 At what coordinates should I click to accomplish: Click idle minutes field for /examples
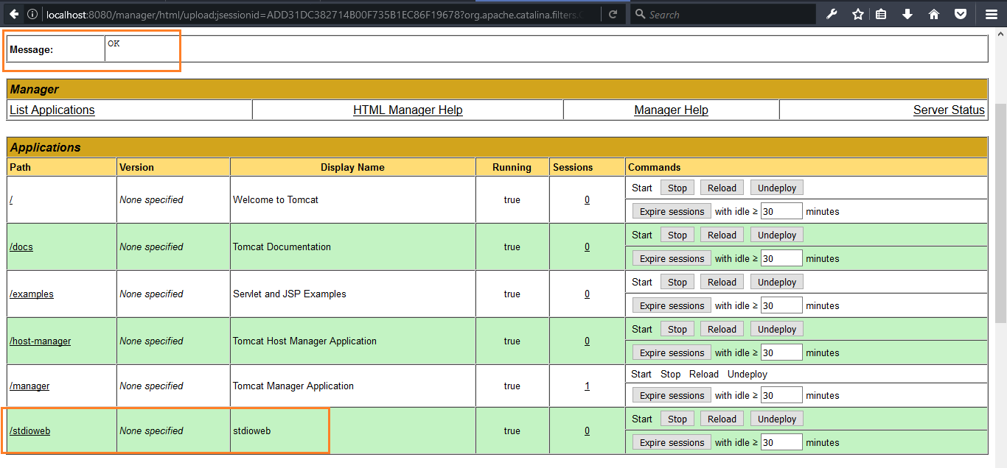tap(781, 305)
